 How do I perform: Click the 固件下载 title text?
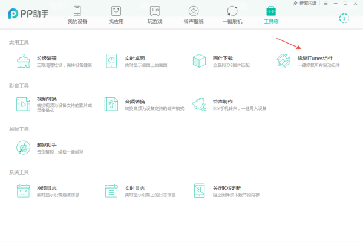[223, 58]
